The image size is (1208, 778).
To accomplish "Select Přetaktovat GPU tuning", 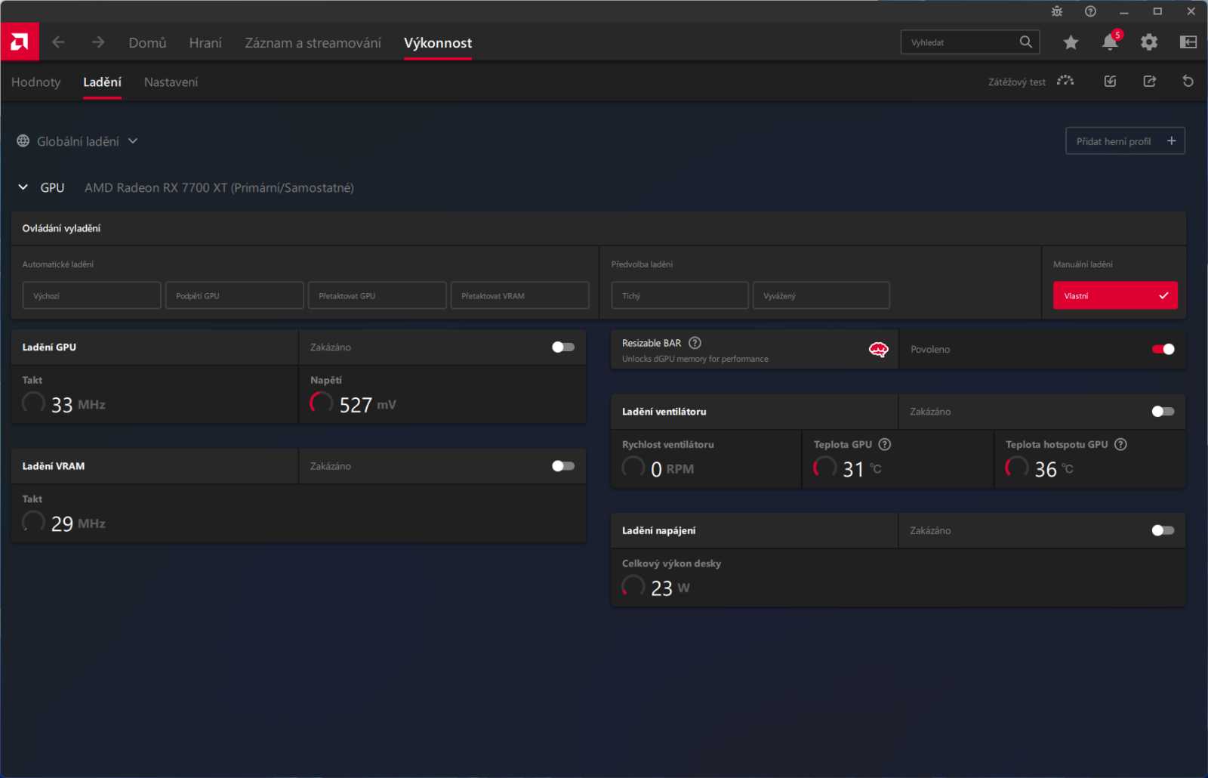I will pos(377,295).
